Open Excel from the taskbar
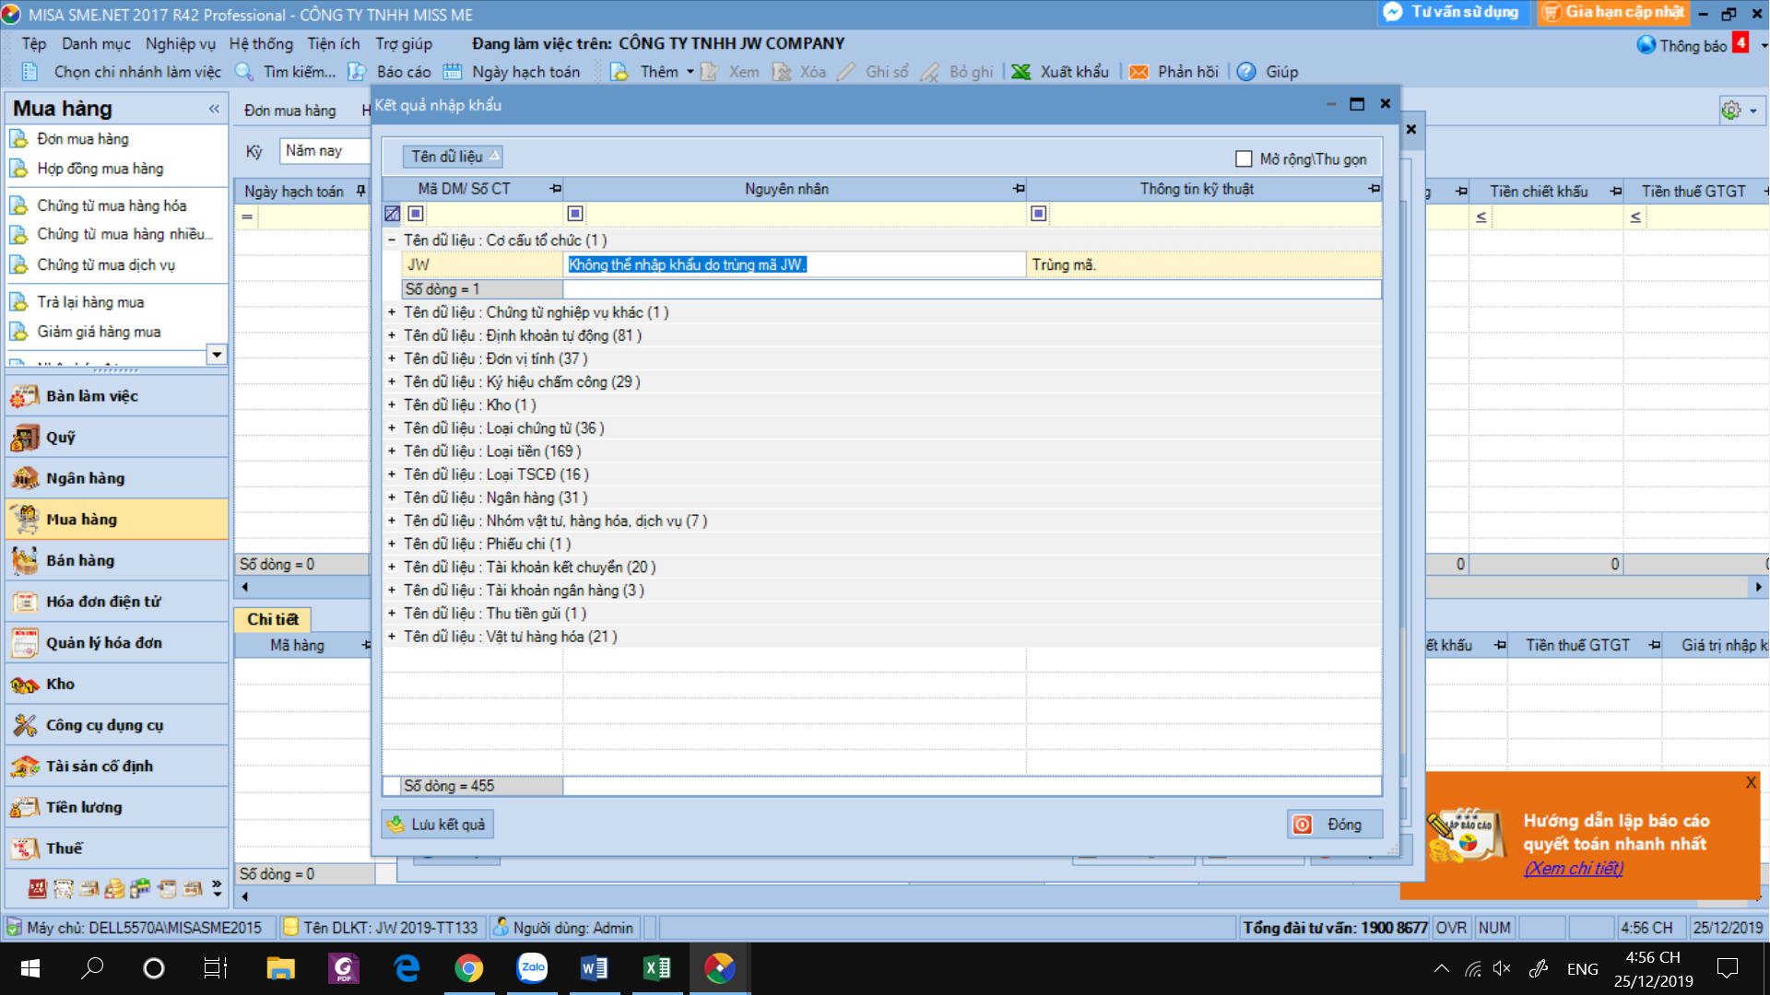1770x995 pixels. [x=656, y=968]
